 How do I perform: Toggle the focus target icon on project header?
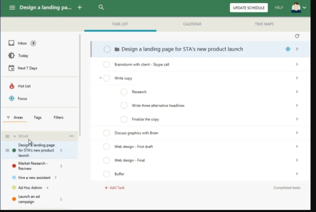point(288,49)
